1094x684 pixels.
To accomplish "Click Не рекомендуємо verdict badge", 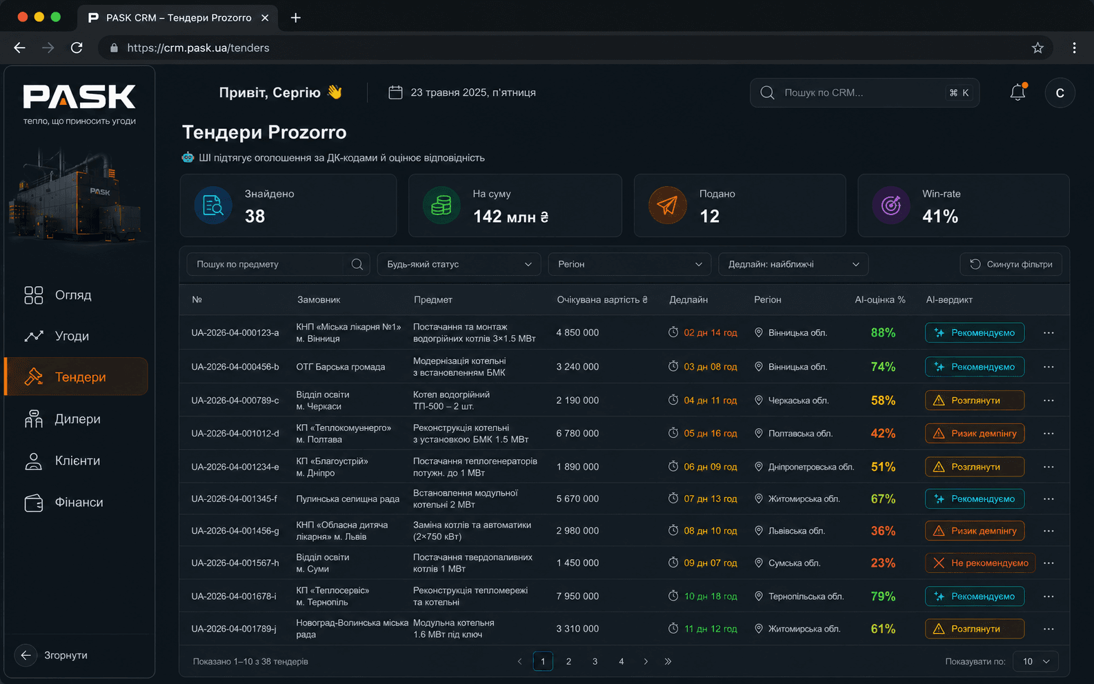I will (x=980, y=563).
